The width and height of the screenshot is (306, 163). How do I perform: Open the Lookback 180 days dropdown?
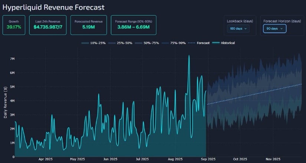tap(238, 29)
